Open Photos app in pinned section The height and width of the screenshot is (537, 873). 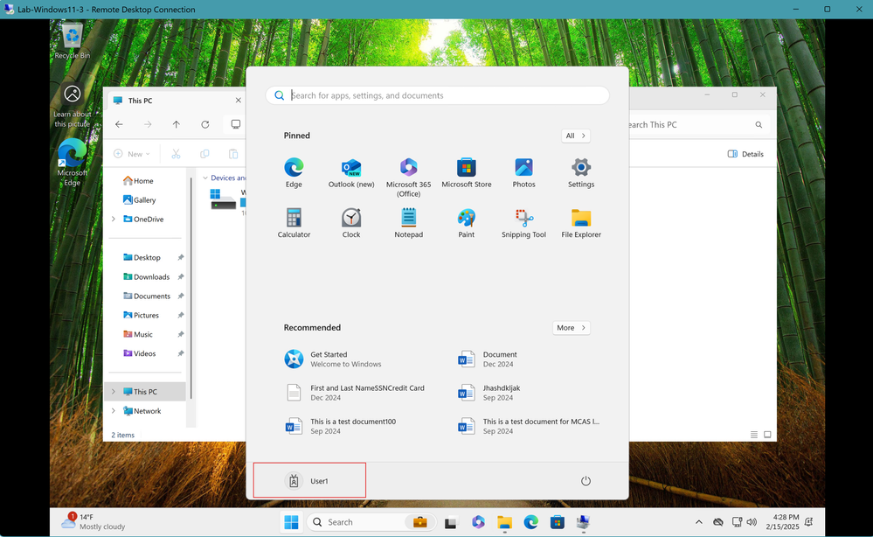pyautogui.click(x=524, y=173)
